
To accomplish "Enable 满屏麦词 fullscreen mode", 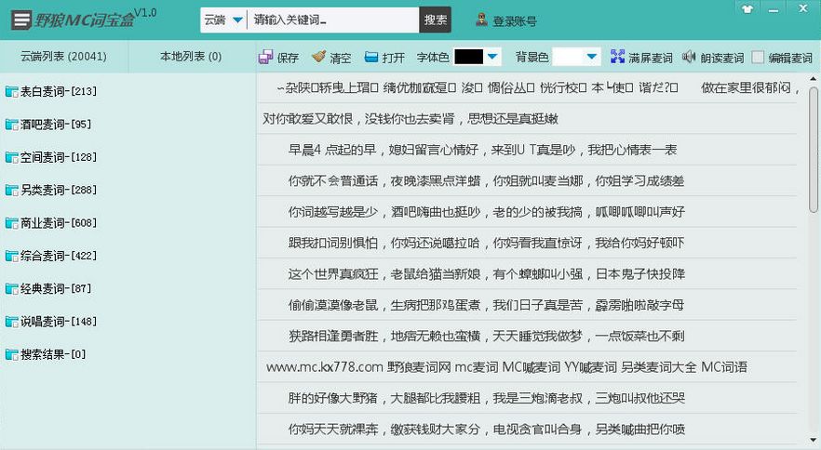I will coord(640,58).
